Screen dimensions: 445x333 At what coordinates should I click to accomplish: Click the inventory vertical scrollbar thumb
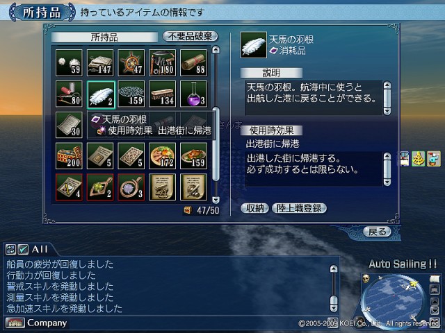[x=216, y=144]
